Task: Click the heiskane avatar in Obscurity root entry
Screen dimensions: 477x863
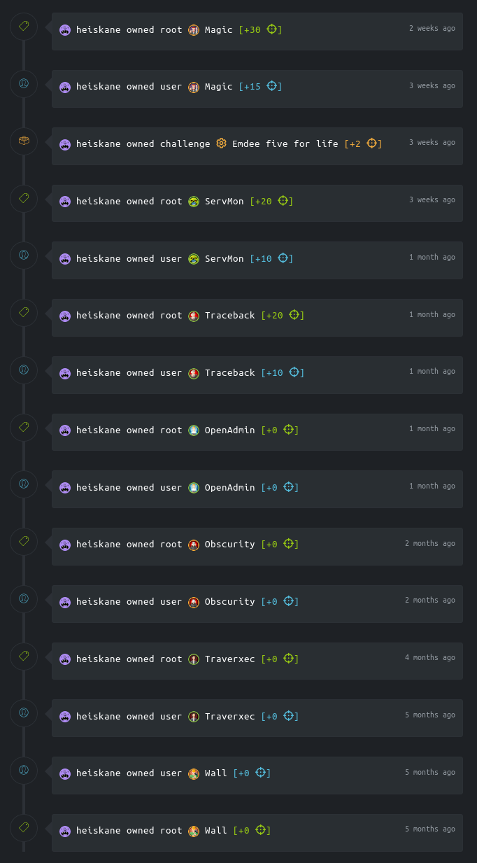Action: tap(65, 545)
